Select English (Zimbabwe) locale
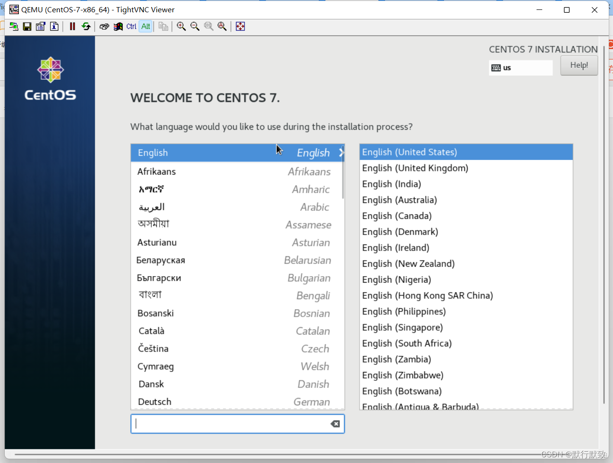613x463 pixels. click(x=466, y=375)
